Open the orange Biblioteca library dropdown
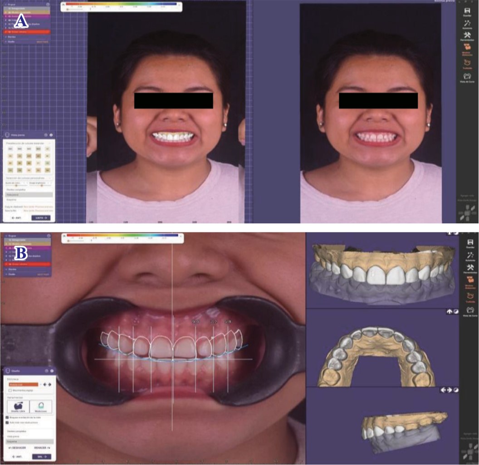479x465 pixels. click(x=24, y=384)
